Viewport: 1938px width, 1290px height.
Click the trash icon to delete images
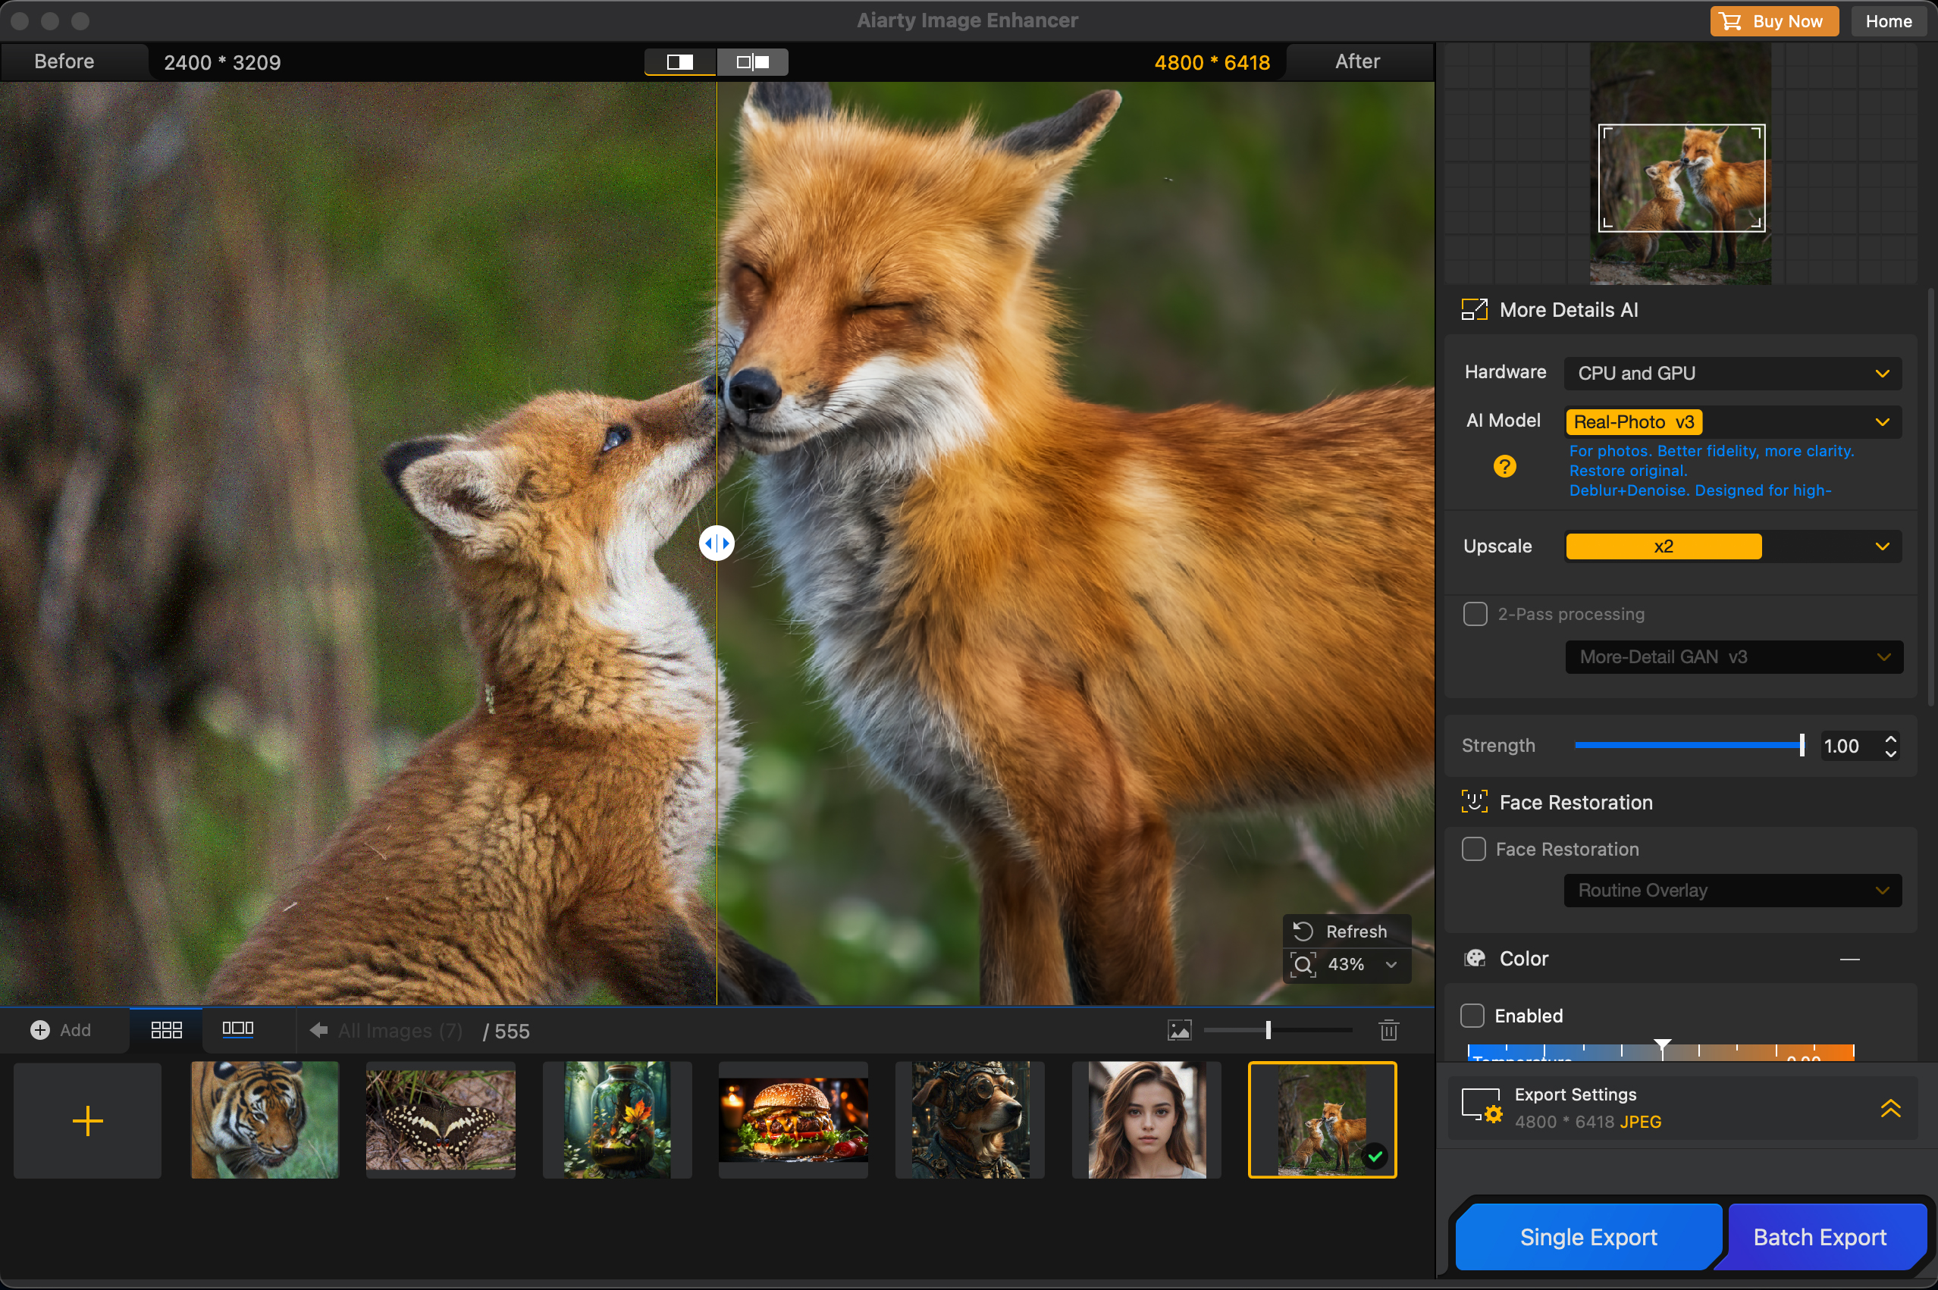(1388, 1029)
